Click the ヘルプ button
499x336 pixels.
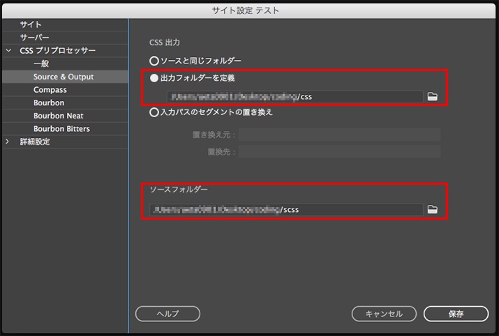click(167, 314)
